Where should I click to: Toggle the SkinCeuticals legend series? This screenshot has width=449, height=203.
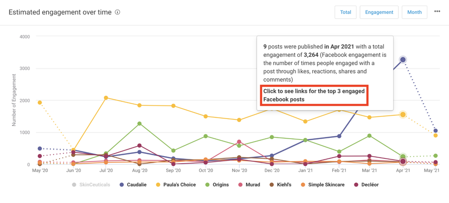click(93, 185)
